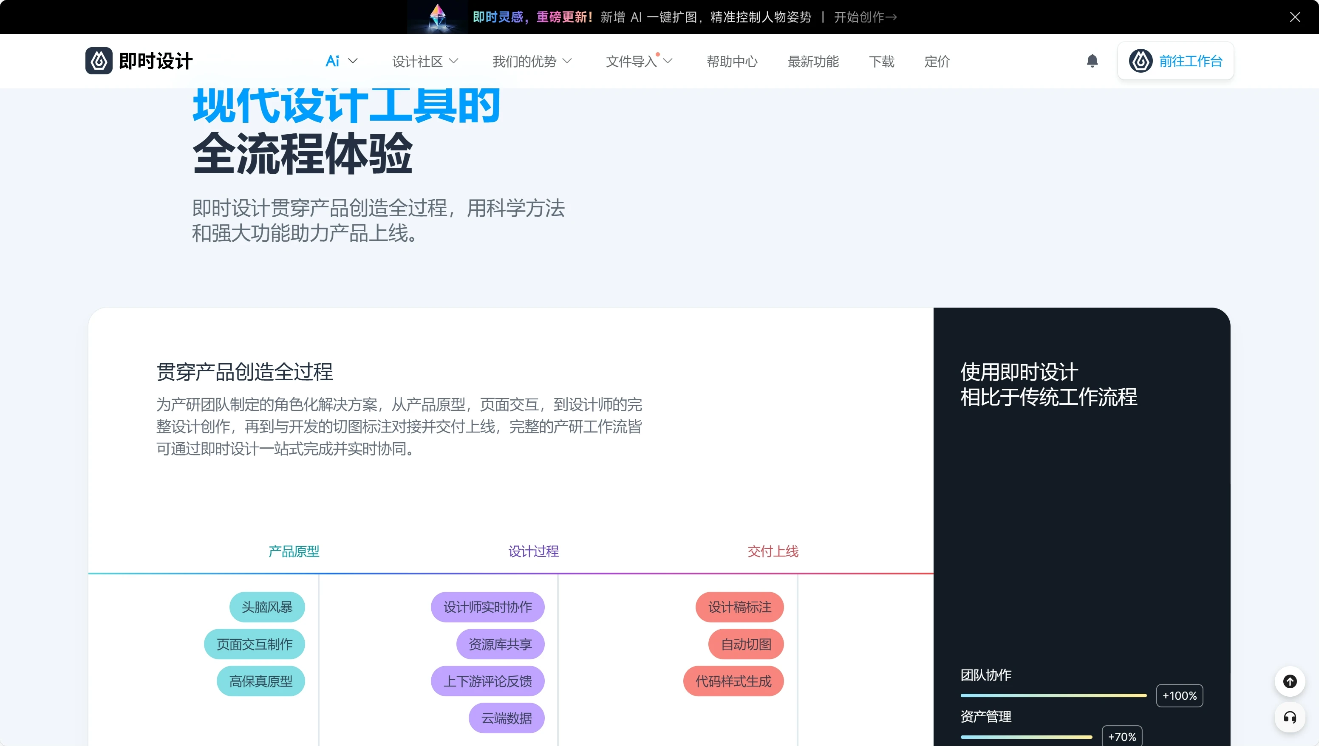The width and height of the screenshot is (1319, 746).
Task: Expand the 我们的优势 dropdown
Action: pos(532,62)
